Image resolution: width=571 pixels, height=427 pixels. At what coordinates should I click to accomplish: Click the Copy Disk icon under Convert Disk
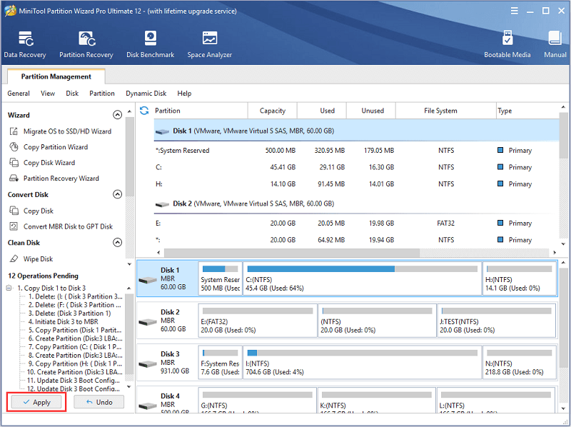pyautogui.click(x=14, y=211)
